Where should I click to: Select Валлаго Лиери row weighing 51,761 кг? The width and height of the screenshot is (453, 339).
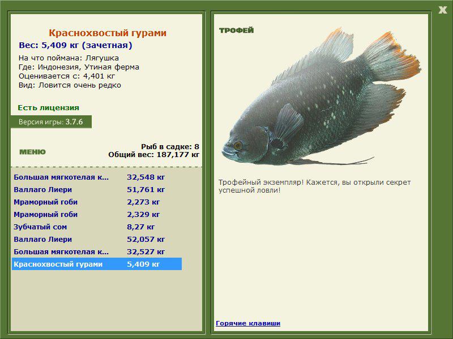[x=97, y=189]
